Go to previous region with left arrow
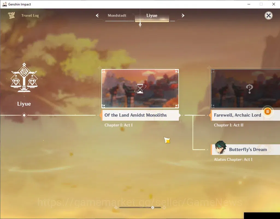The width and height of the screenshot is (280, 219). point(98,16)
